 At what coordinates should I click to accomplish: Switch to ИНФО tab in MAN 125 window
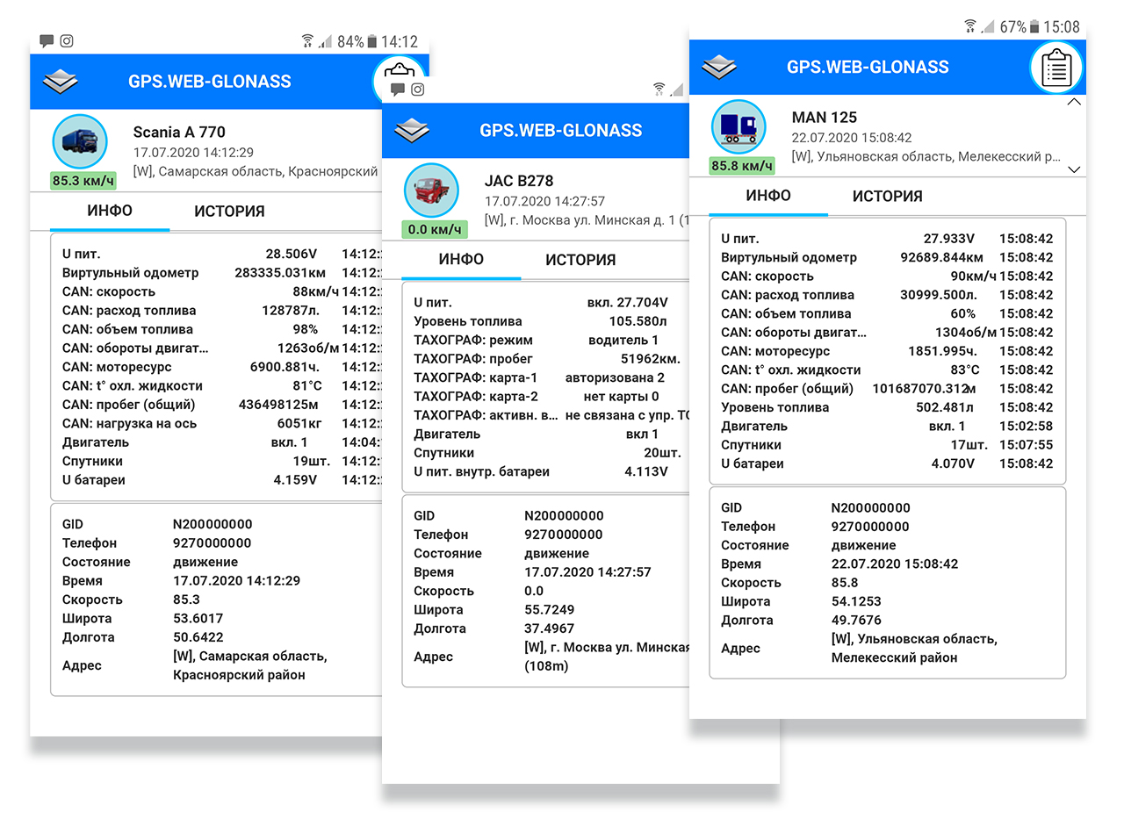coord(768,197)
